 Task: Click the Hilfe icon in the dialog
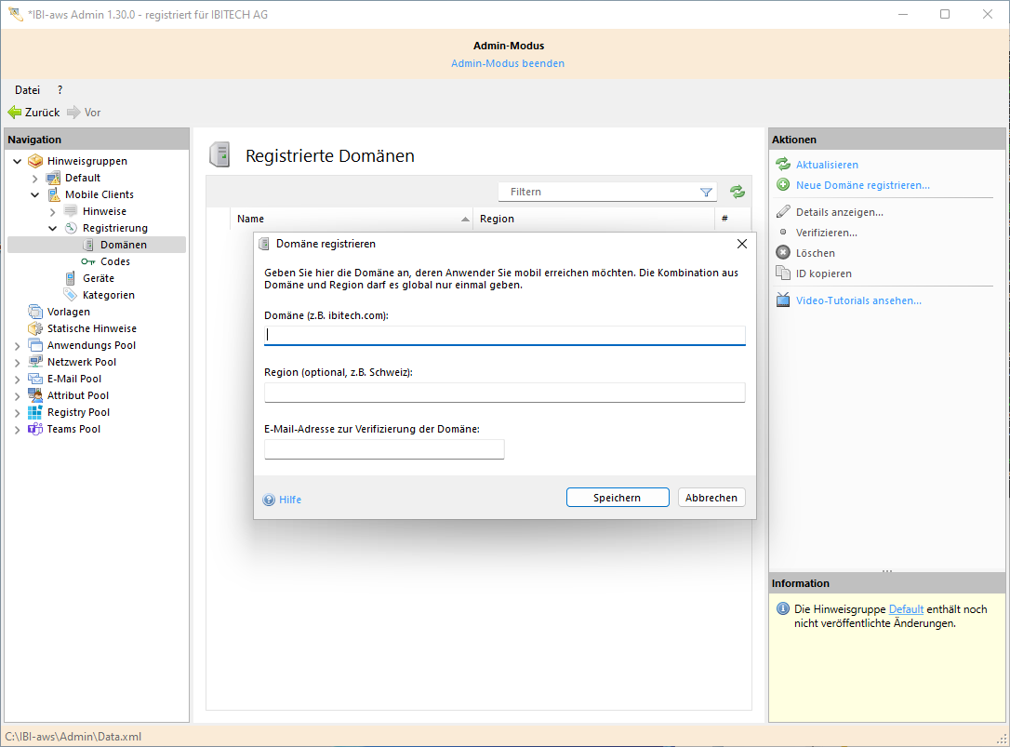coord(269,500)
